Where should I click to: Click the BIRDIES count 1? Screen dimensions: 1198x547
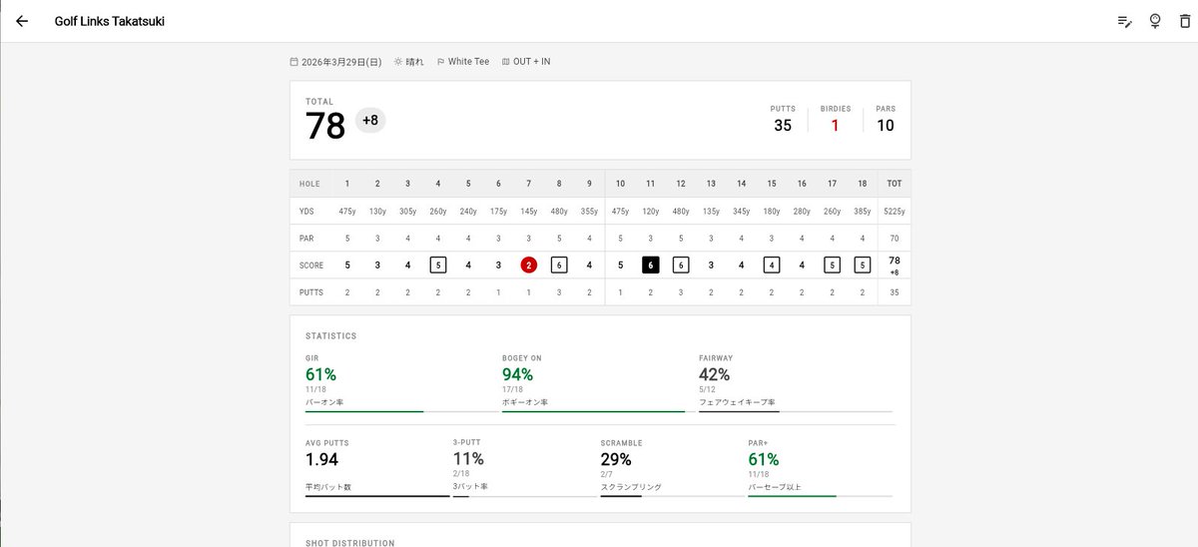point(835,126)
